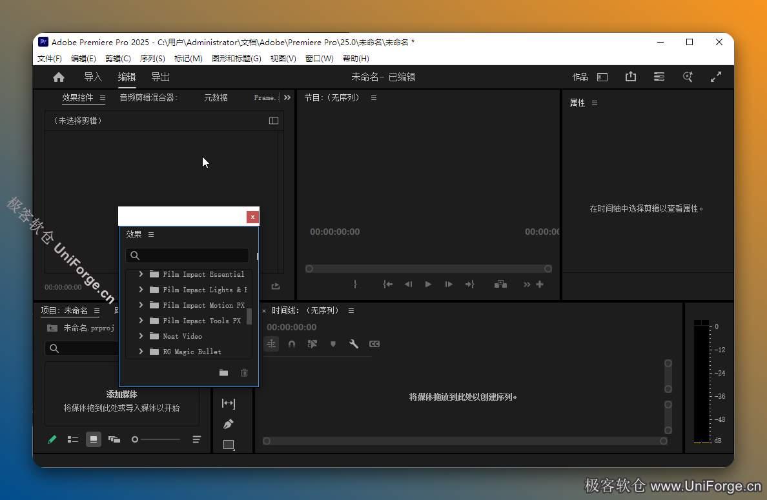Close the floating Effects panel with red X
The image size is (767, 500).
click(x=252, y=217)
